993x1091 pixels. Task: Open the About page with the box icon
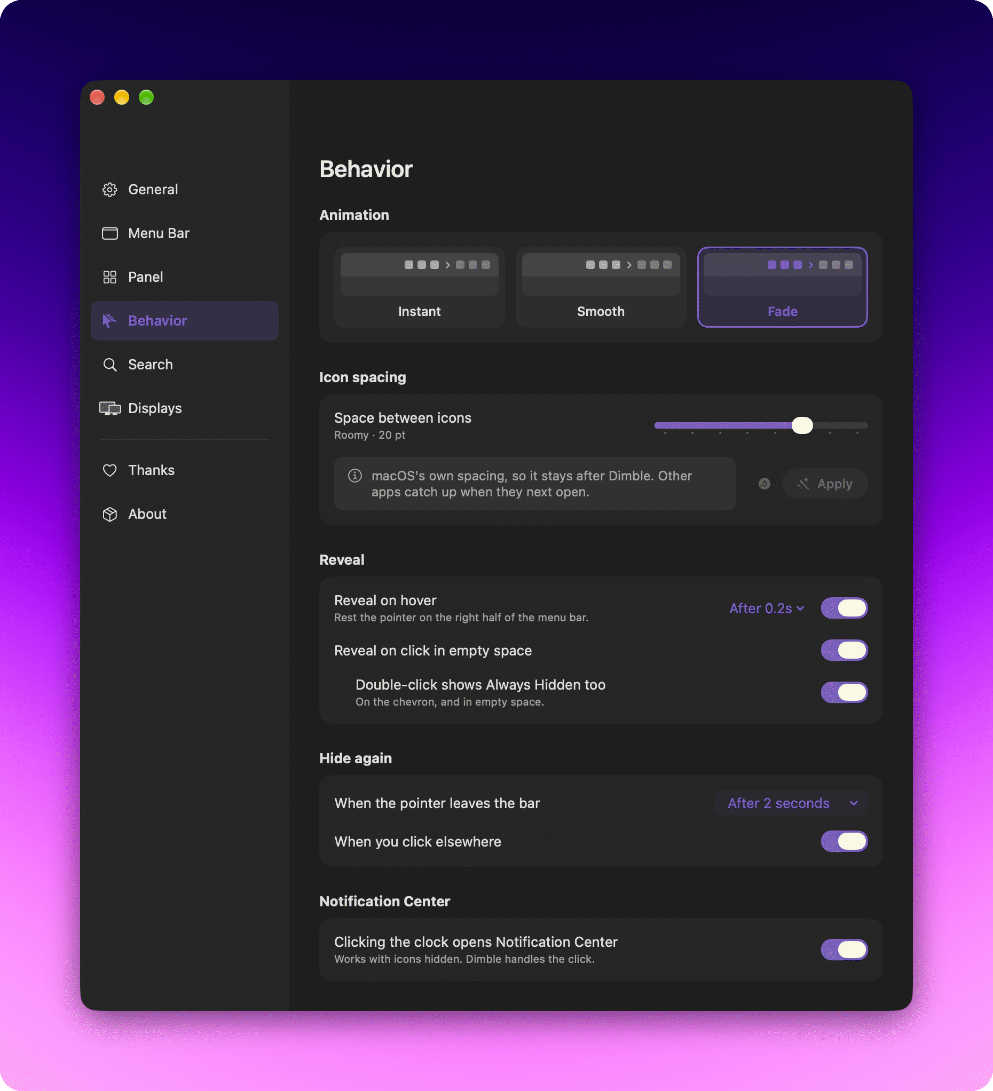tap(185, 514)
